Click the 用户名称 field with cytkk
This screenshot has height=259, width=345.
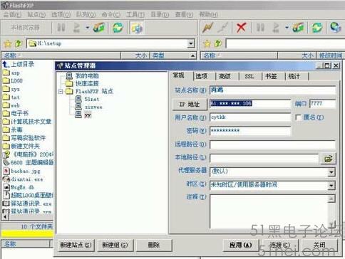coord(250,117)
